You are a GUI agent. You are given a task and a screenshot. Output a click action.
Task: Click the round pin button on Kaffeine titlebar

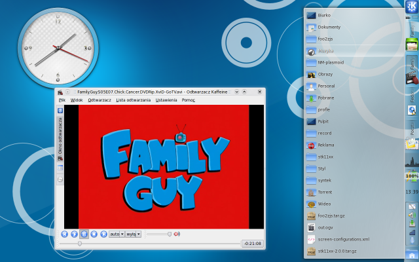pos(67,92)
